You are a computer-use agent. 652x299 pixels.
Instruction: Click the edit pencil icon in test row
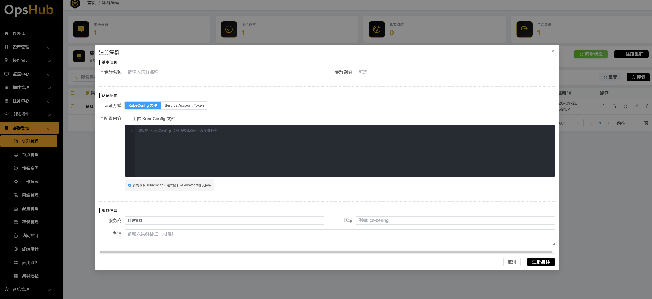(x=636, y=106)
